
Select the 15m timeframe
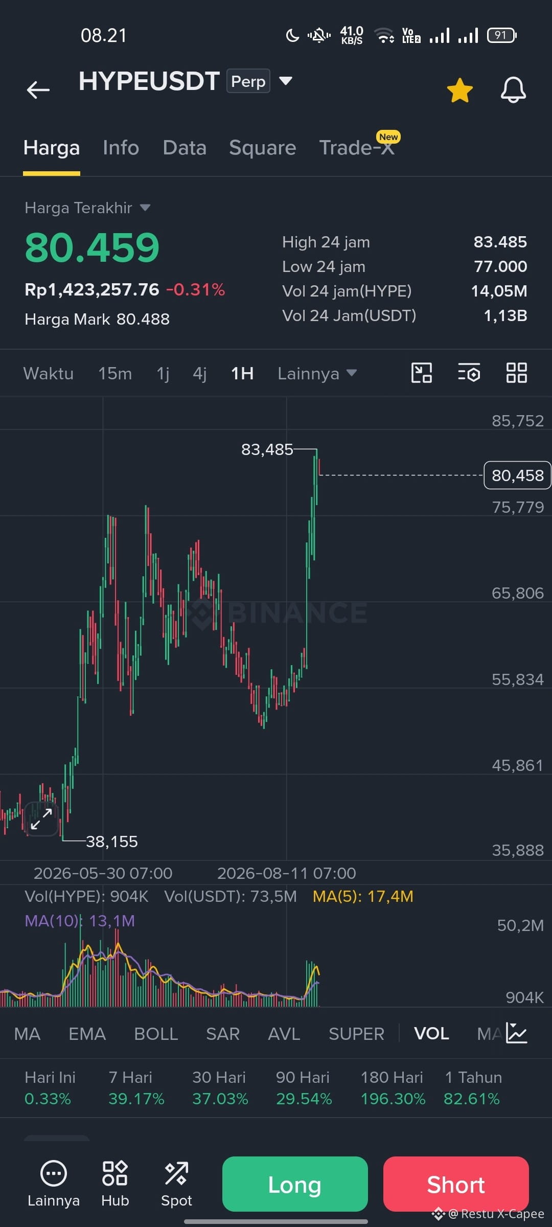pos(115,373)
